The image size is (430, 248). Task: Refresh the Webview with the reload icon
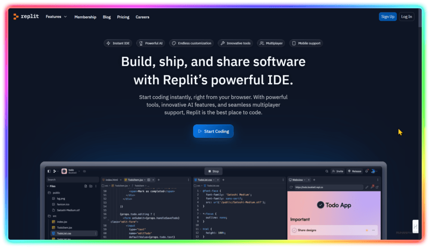coord(291,187)
